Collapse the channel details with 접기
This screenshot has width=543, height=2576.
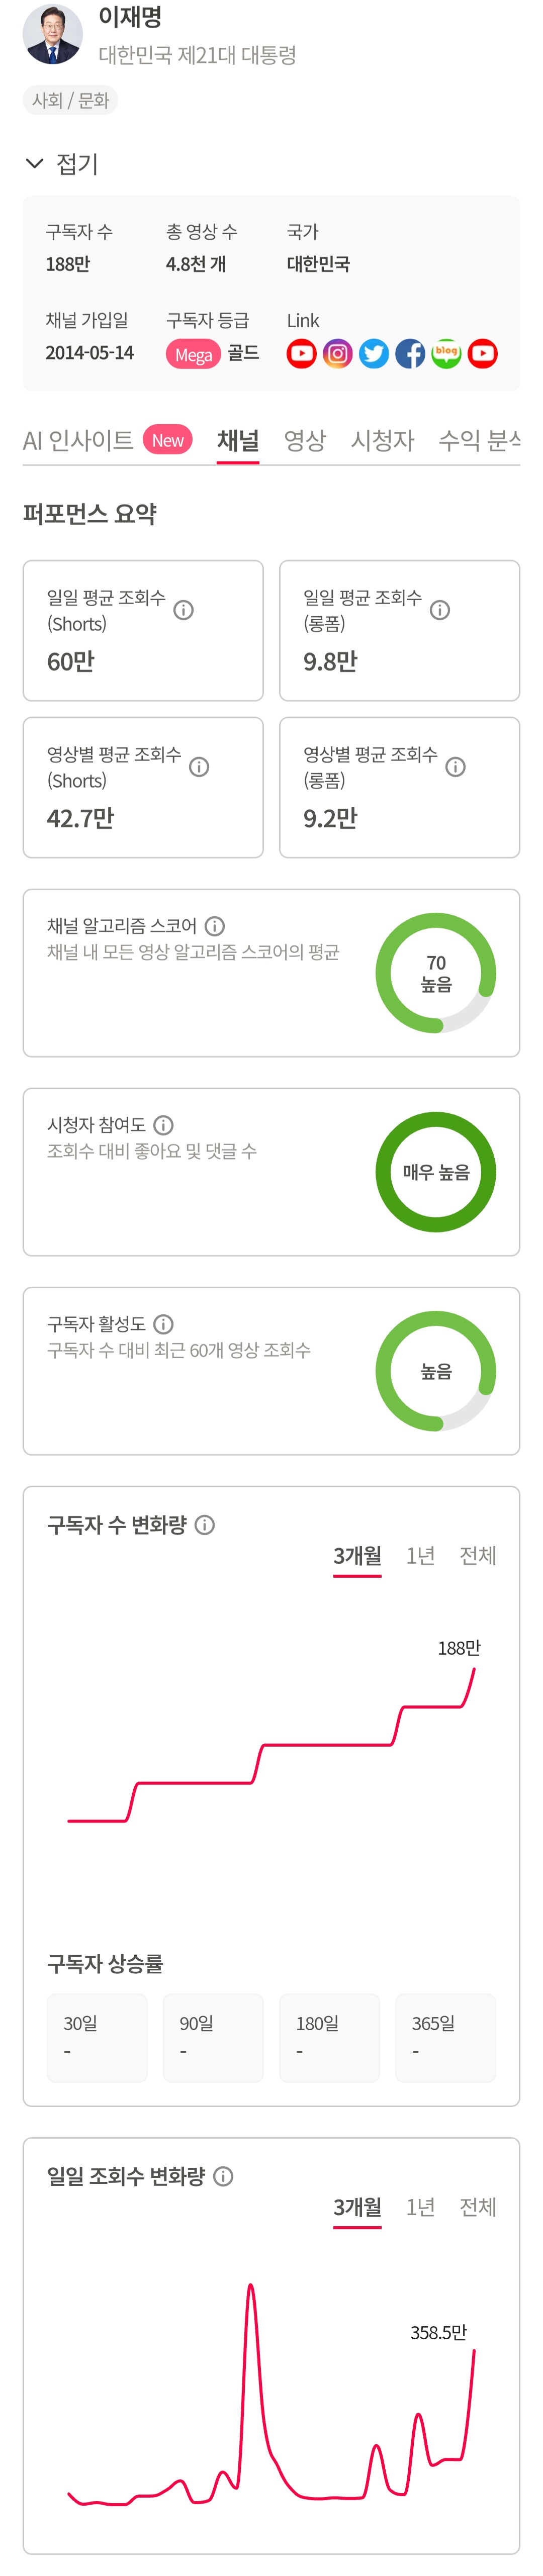coord(62,164)
